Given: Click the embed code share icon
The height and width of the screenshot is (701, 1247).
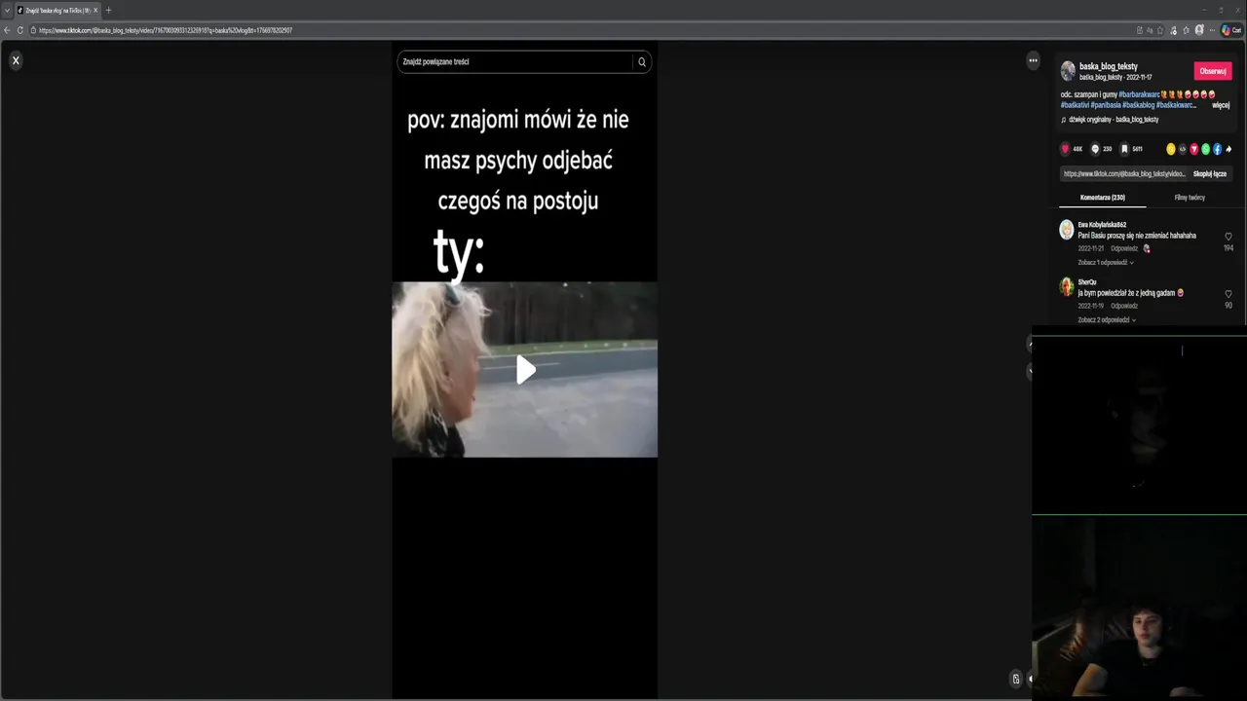Looking at the screenshot, I should pos(1183,149).
